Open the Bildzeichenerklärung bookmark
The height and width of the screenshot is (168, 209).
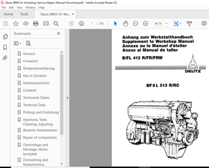[39, 68]
